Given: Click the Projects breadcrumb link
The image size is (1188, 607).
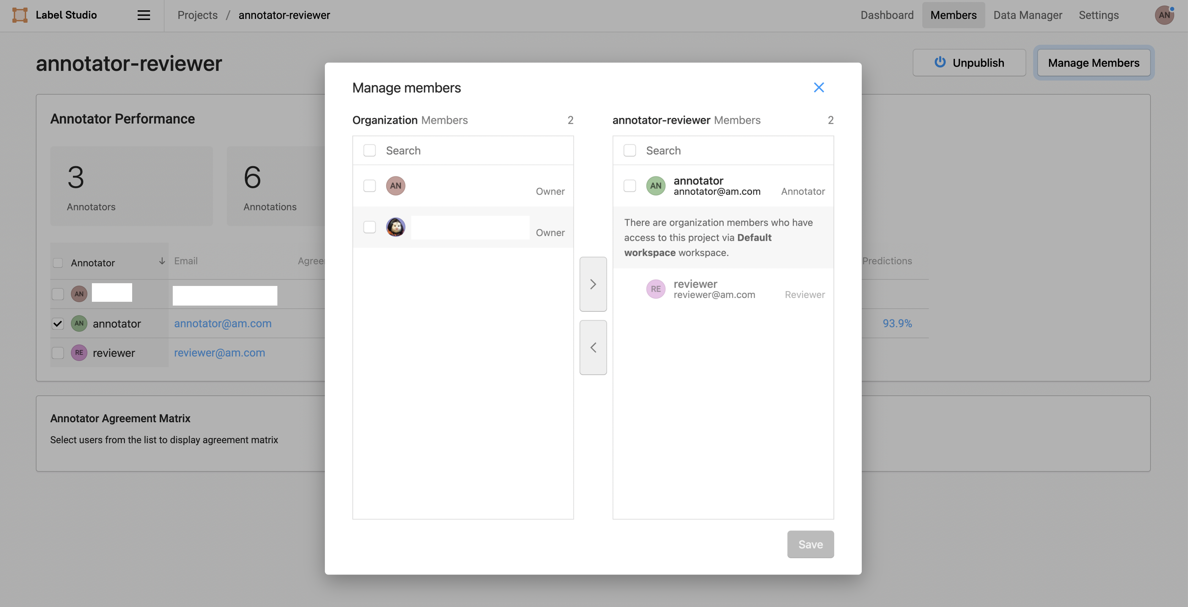Looking at the screenshot, I should 198,15.
